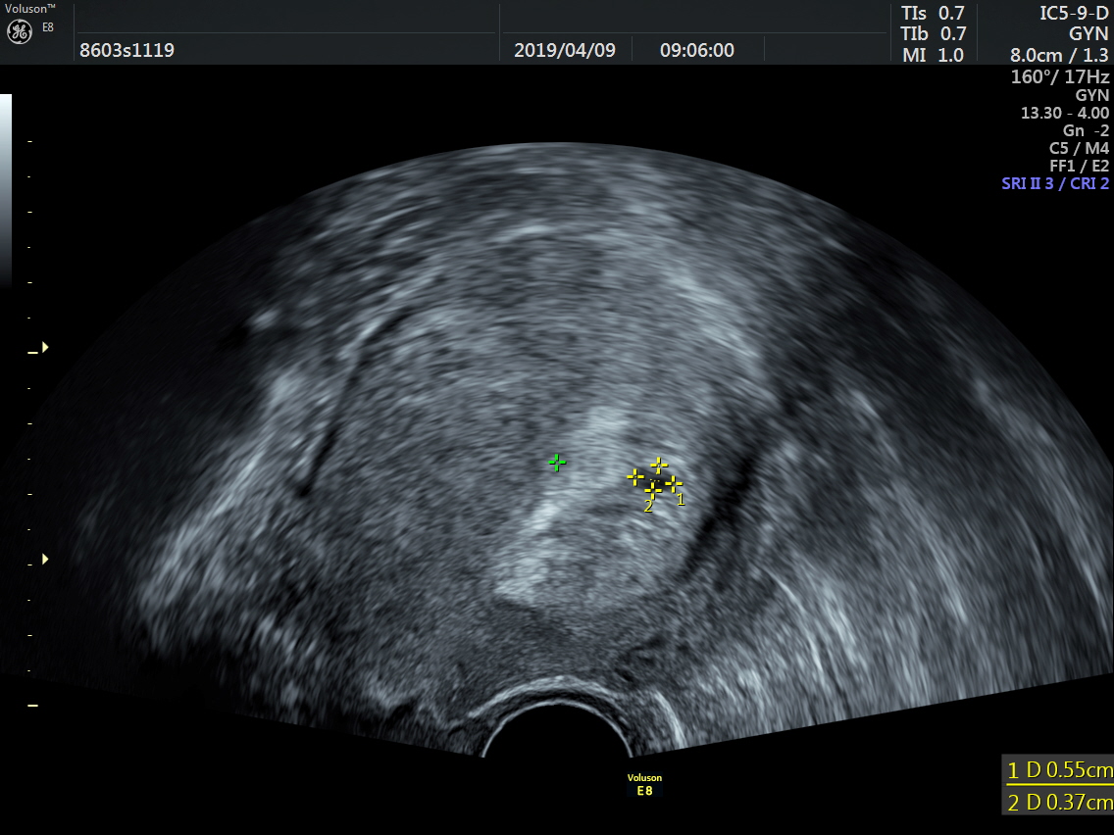This screenshot has width=1114, height=835.
Task: Click the IC5-9-D probe name
Action: tap(1074, 14)
